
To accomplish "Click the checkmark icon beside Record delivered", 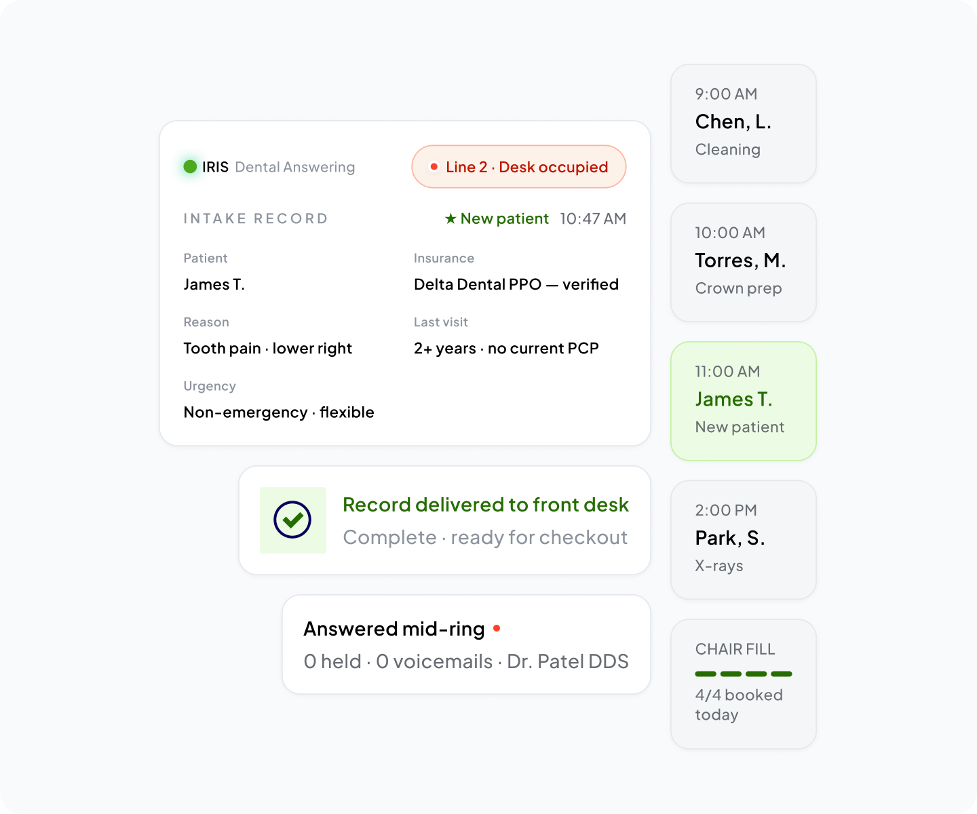I will pyautogui.click(x=292, y=520).
